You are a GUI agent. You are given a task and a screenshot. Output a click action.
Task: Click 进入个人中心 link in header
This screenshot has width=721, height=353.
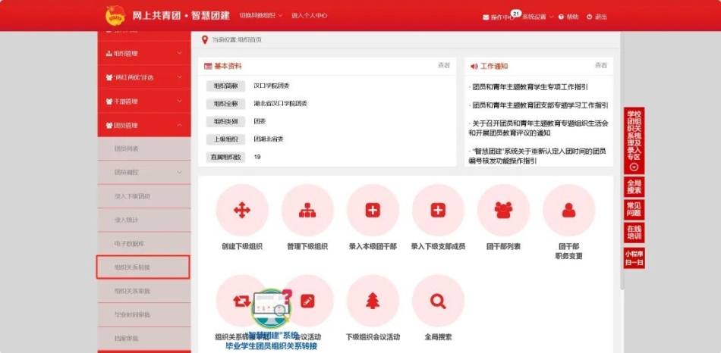tap(309, 15)
